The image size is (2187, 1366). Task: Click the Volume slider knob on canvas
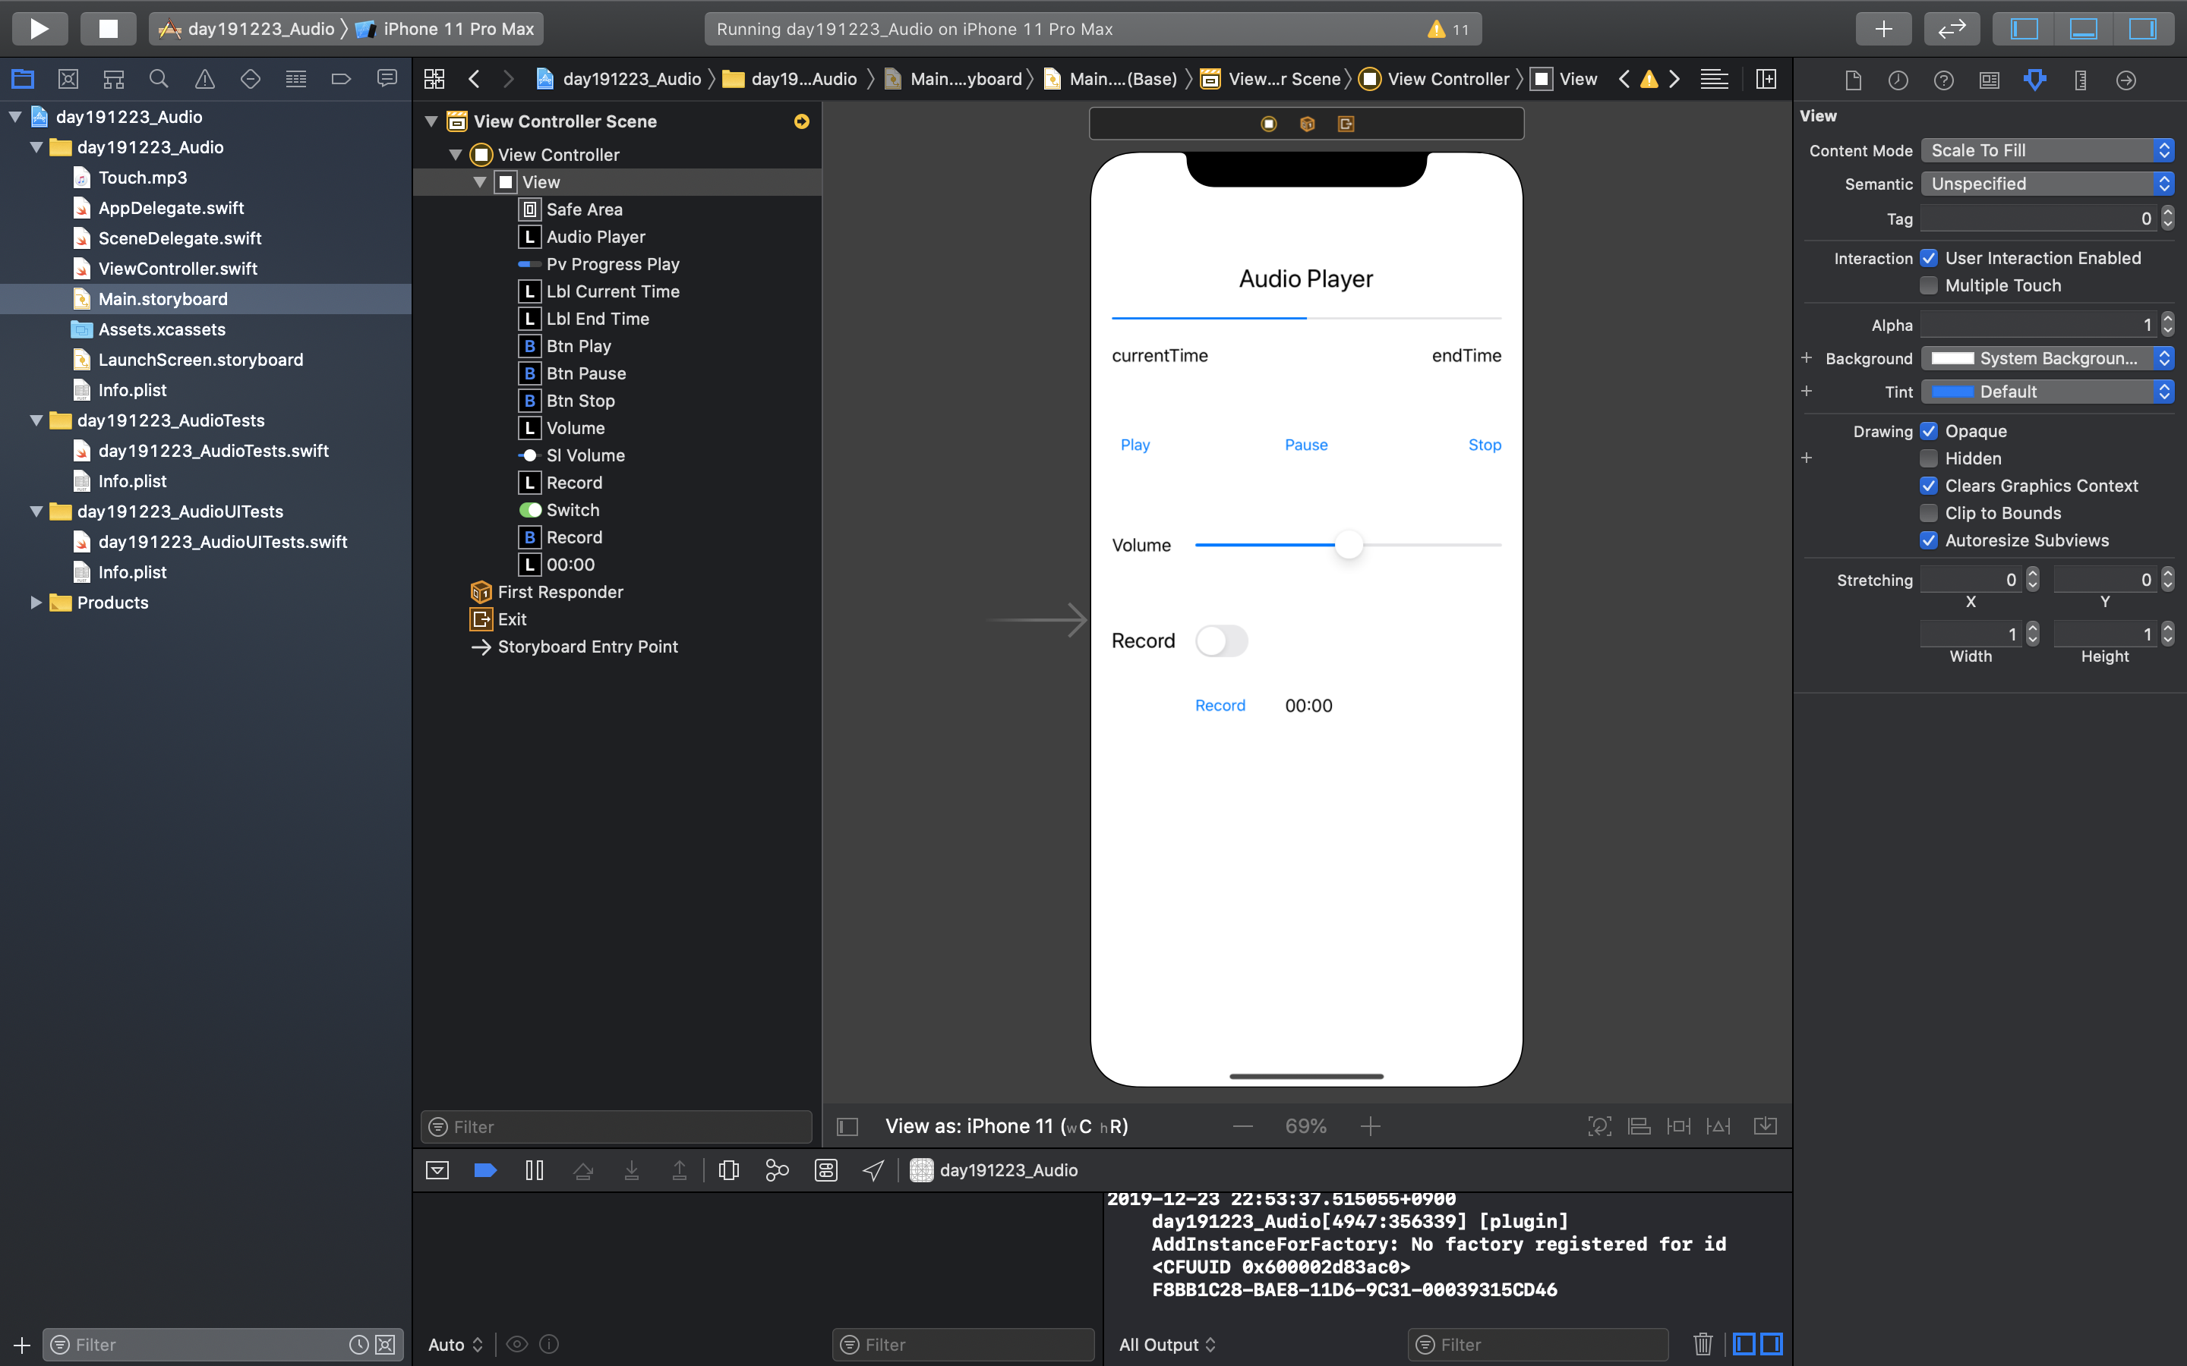point(1349,545)
